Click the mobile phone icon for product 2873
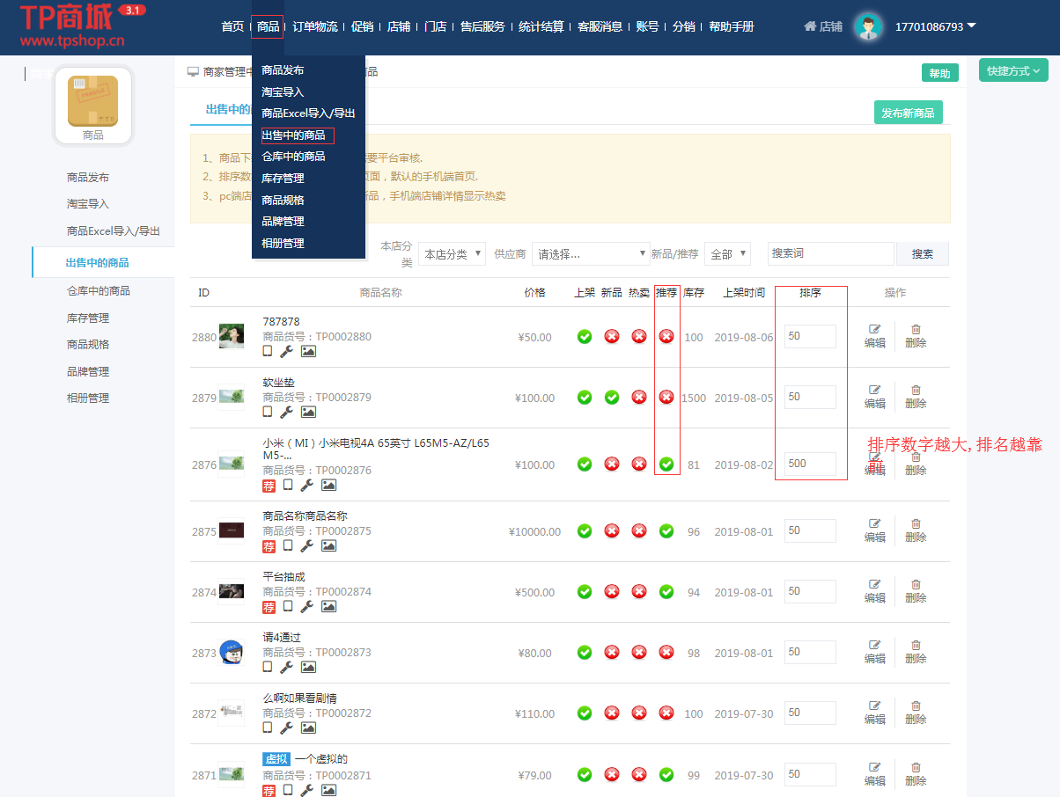The image size is (1060, 797). tap(268, 667)
